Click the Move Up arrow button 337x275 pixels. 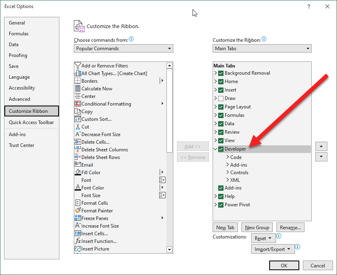(321, 146)
